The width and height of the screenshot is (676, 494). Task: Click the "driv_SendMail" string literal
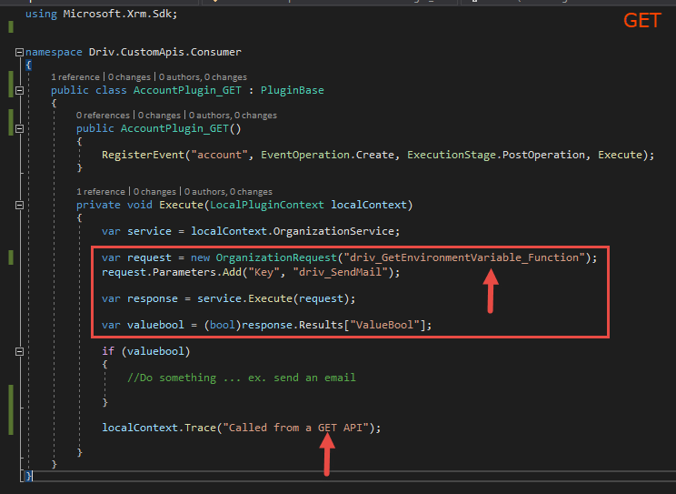(340, 273)
